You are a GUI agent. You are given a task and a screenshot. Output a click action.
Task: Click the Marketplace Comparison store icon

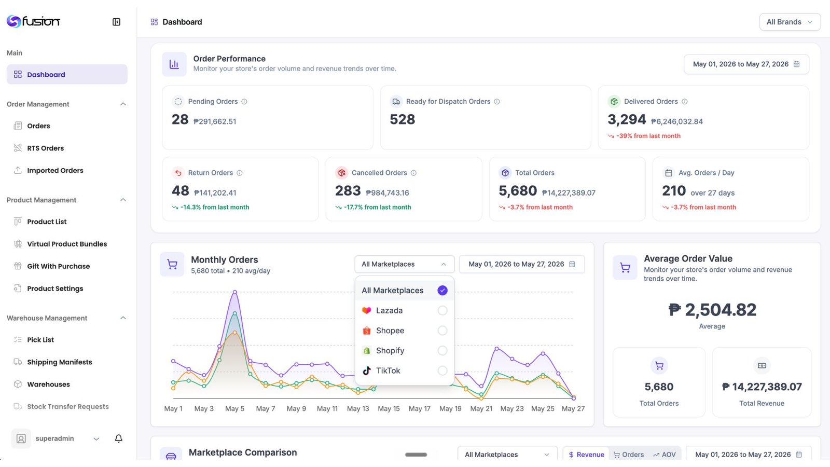click(x=171, y=455)
